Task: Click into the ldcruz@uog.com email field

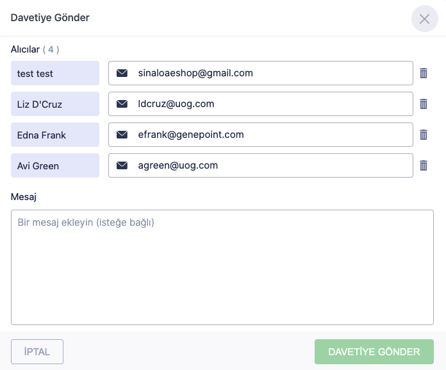Action: click(269, 104)
